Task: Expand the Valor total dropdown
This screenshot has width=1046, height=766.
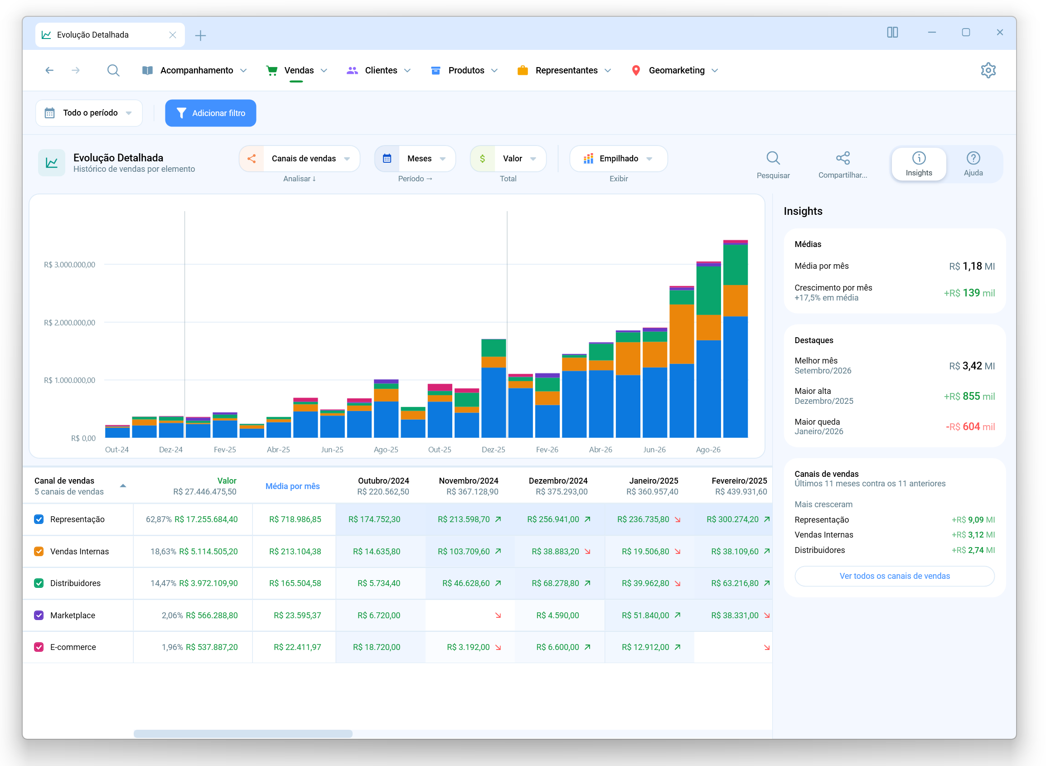Action: tap(508, 159)
